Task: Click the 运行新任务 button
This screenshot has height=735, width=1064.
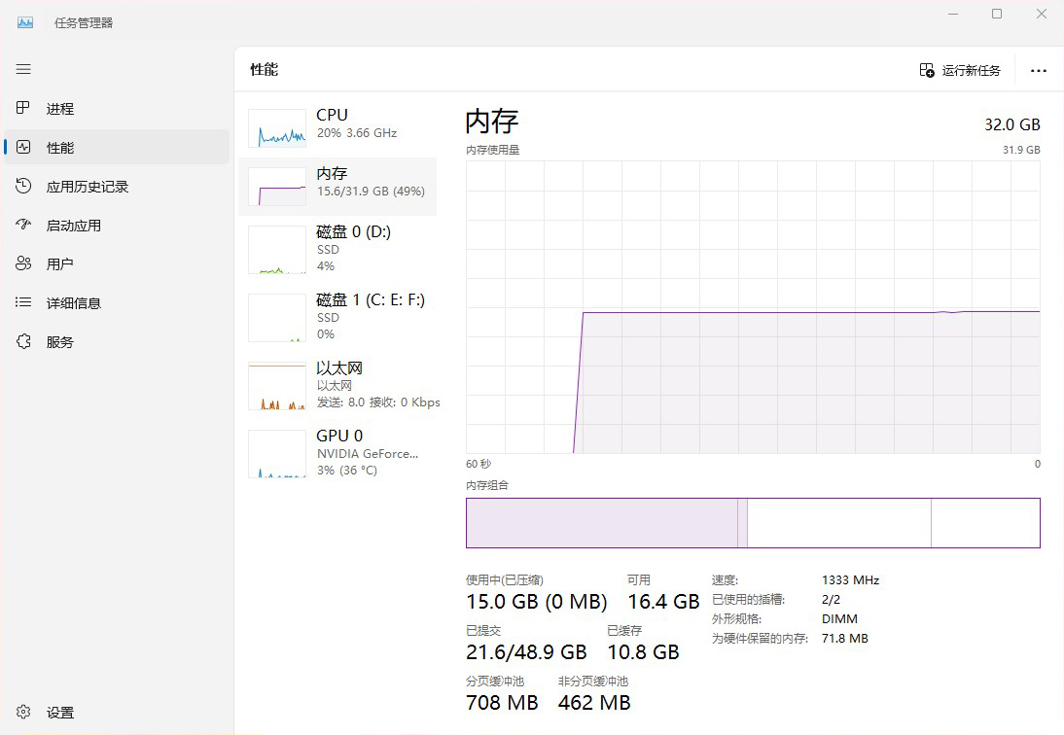Action: click(960, 70)
